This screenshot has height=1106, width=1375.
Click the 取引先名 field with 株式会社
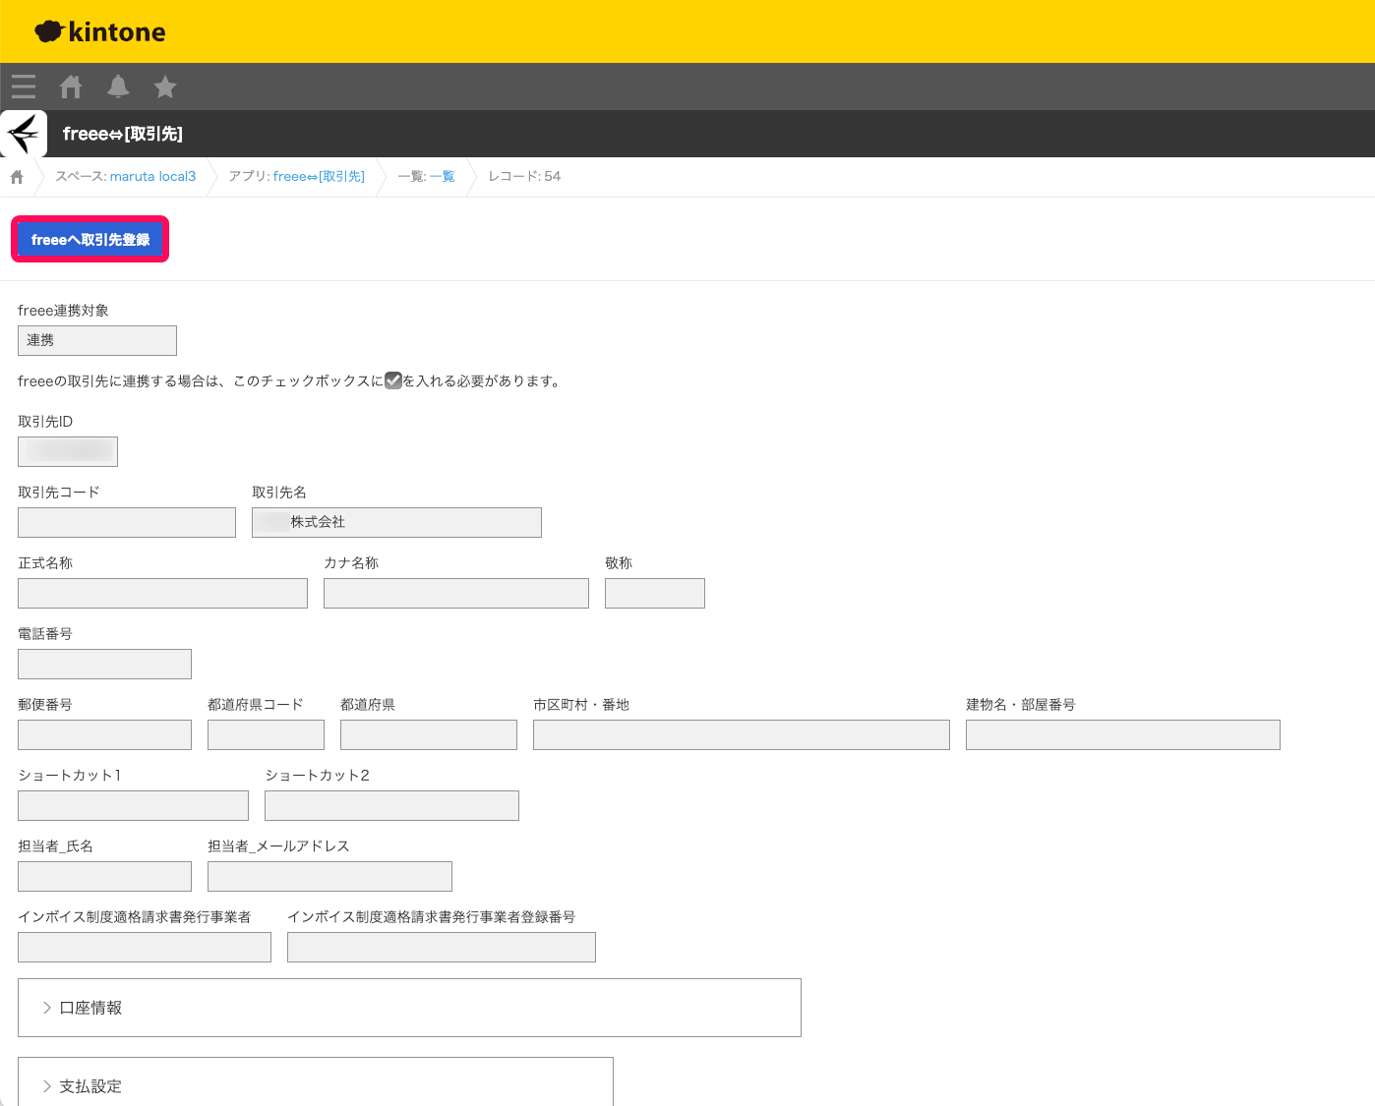click(x=396, y=522)
